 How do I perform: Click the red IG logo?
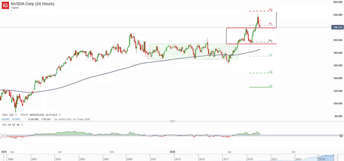[x=5, y=5]
